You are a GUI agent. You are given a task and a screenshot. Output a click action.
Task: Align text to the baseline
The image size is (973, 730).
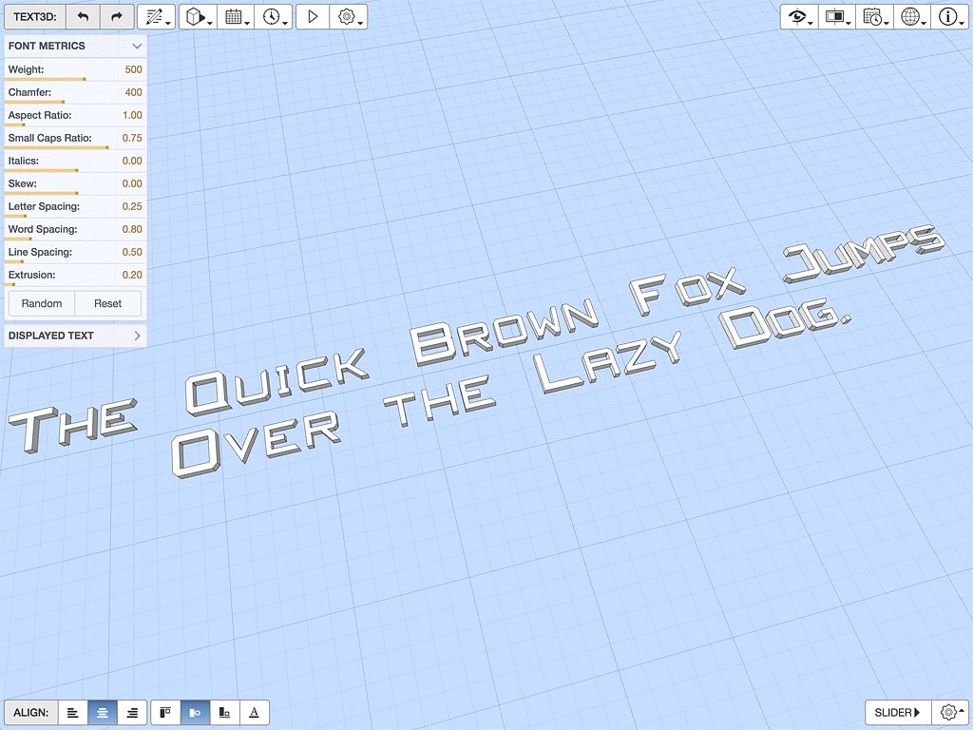(x=255, y=713)
